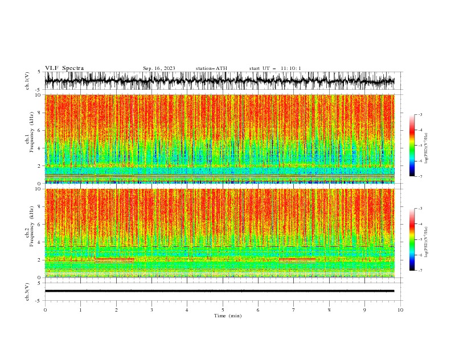Click the ch.2 spectrogram color scale bar
This screenshot has height=348, width=451.
(x=412, y=239)
